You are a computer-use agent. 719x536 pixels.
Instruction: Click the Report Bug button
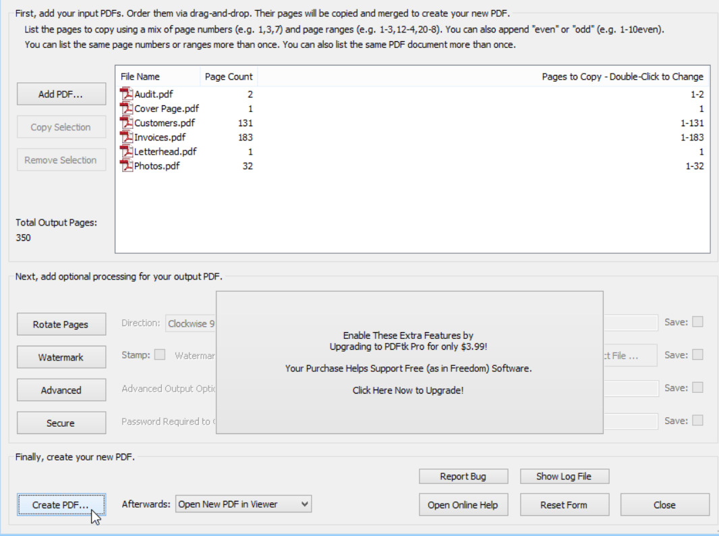463,477
